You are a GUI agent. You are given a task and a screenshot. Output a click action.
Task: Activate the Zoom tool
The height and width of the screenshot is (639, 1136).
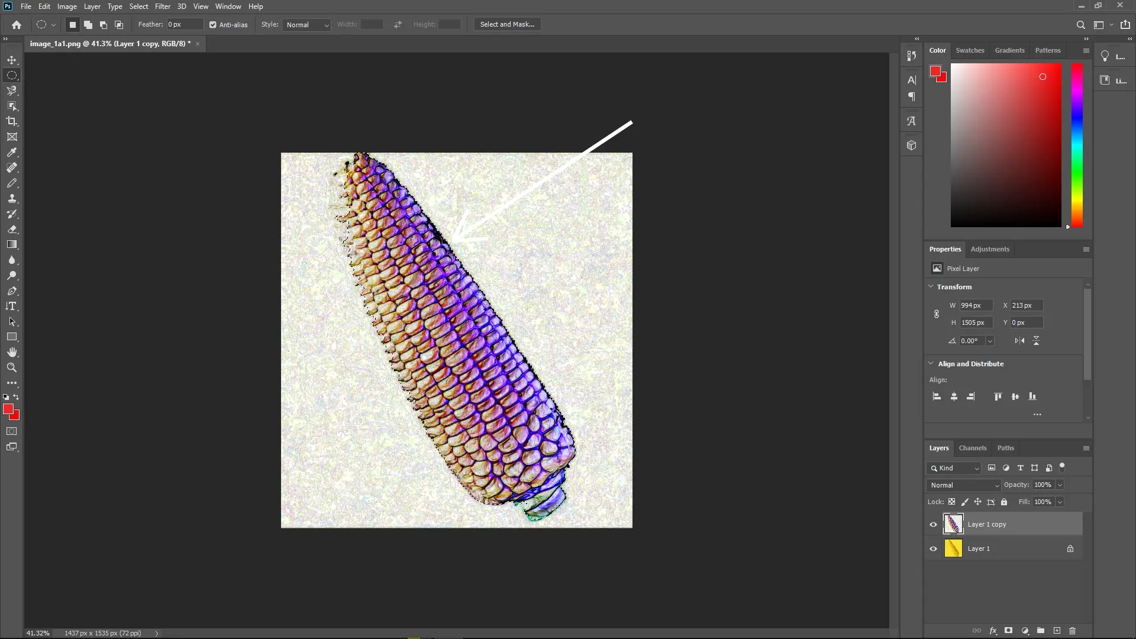point(12,367)
